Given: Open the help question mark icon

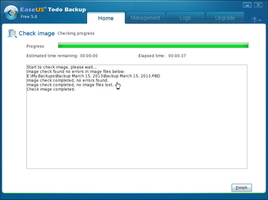Looking at the screenshot, I should (254, 20).
